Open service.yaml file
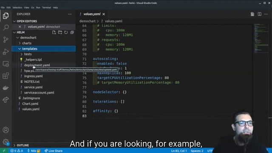 coord(33,87)
